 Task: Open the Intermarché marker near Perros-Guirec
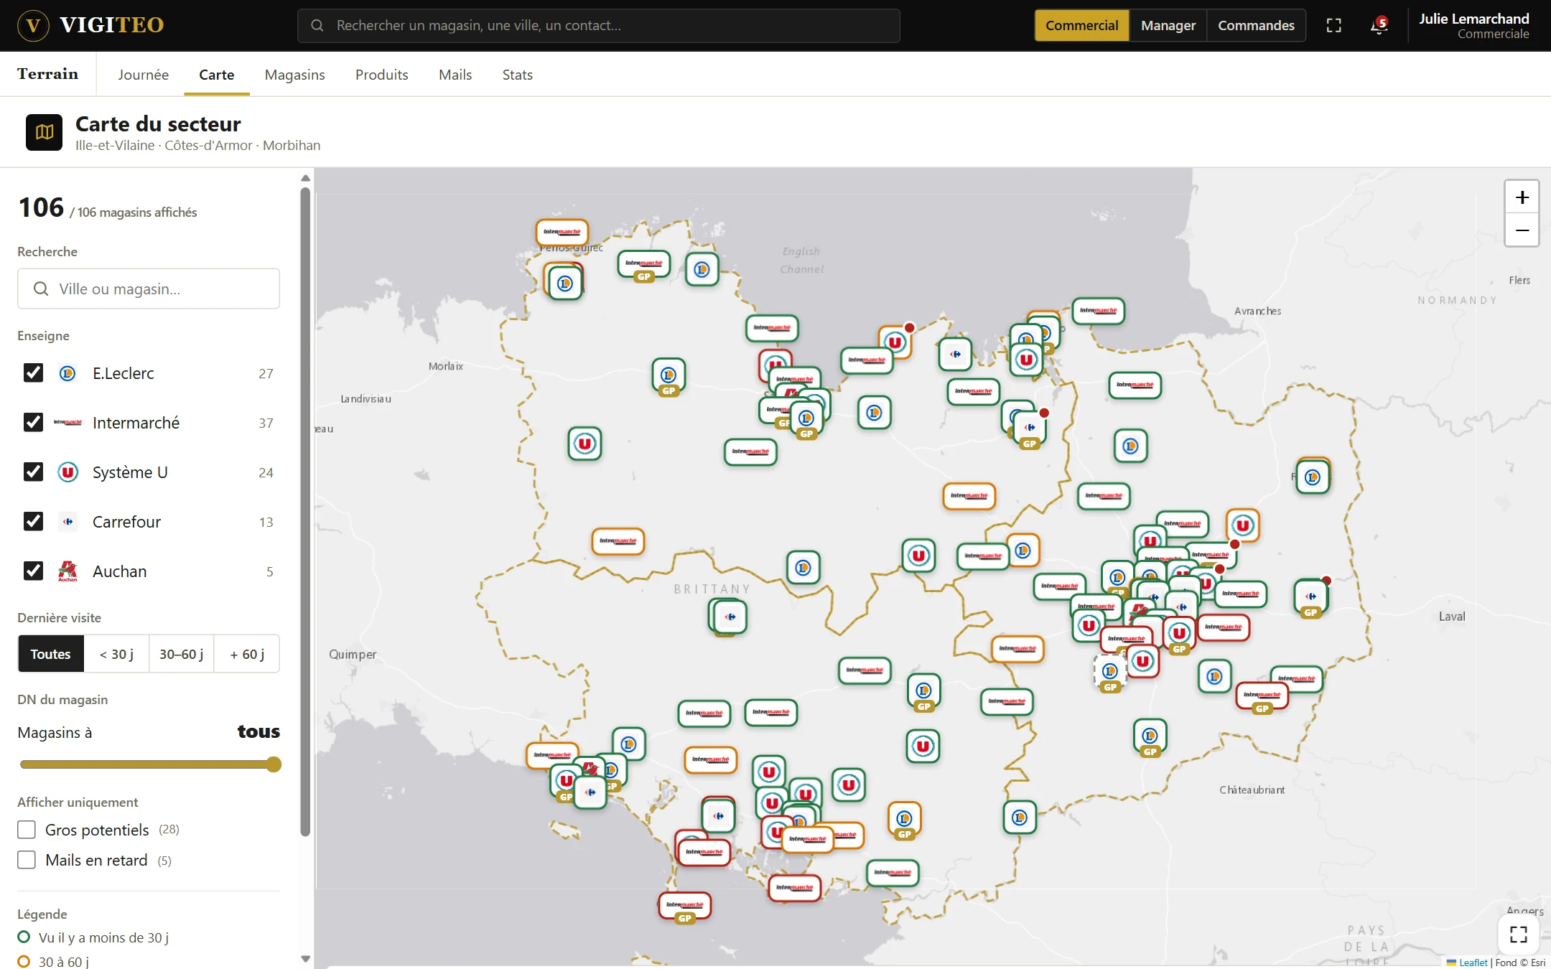point(562,232)
